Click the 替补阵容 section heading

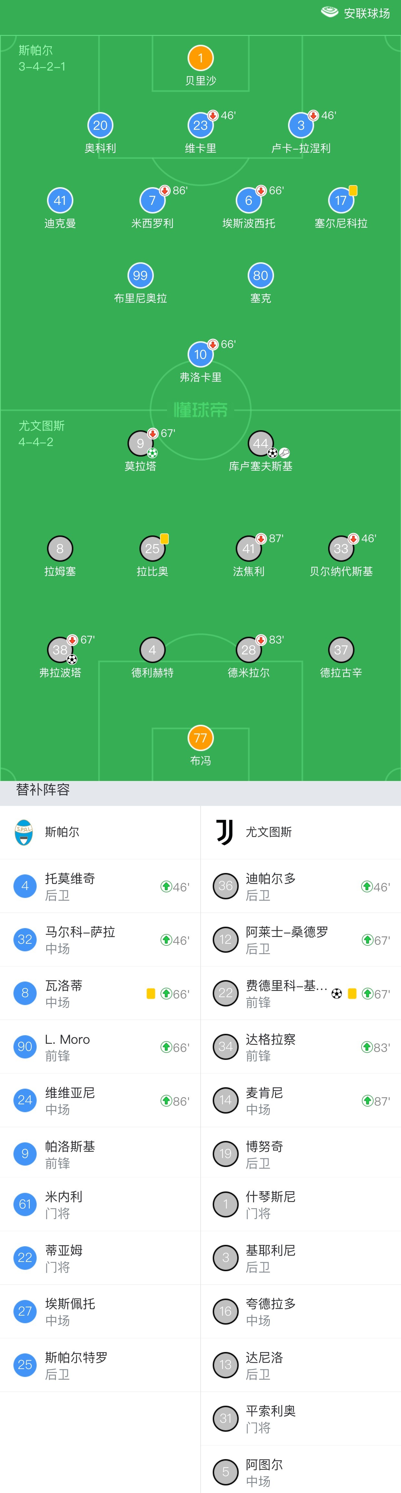[43, 789]
